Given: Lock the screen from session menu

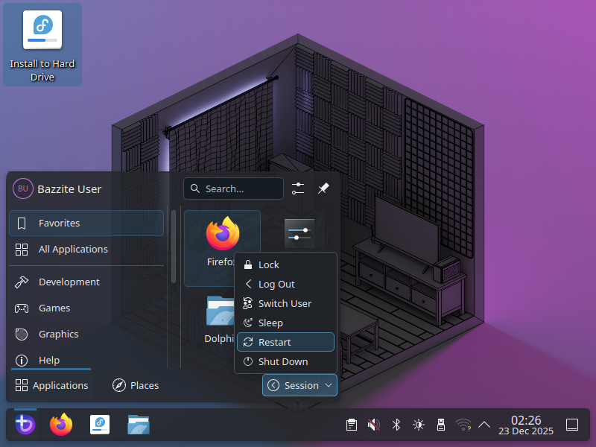Looking at the screenshot, I should (285, 265).
